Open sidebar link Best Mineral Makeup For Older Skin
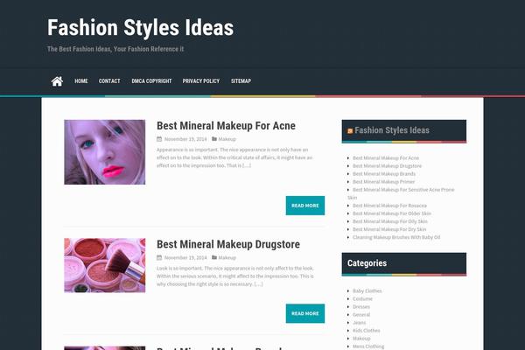 [x=392, y=213]
